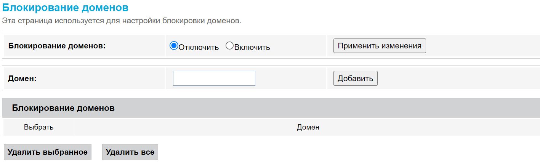Select the Отключить radio button

pos(174,46)
